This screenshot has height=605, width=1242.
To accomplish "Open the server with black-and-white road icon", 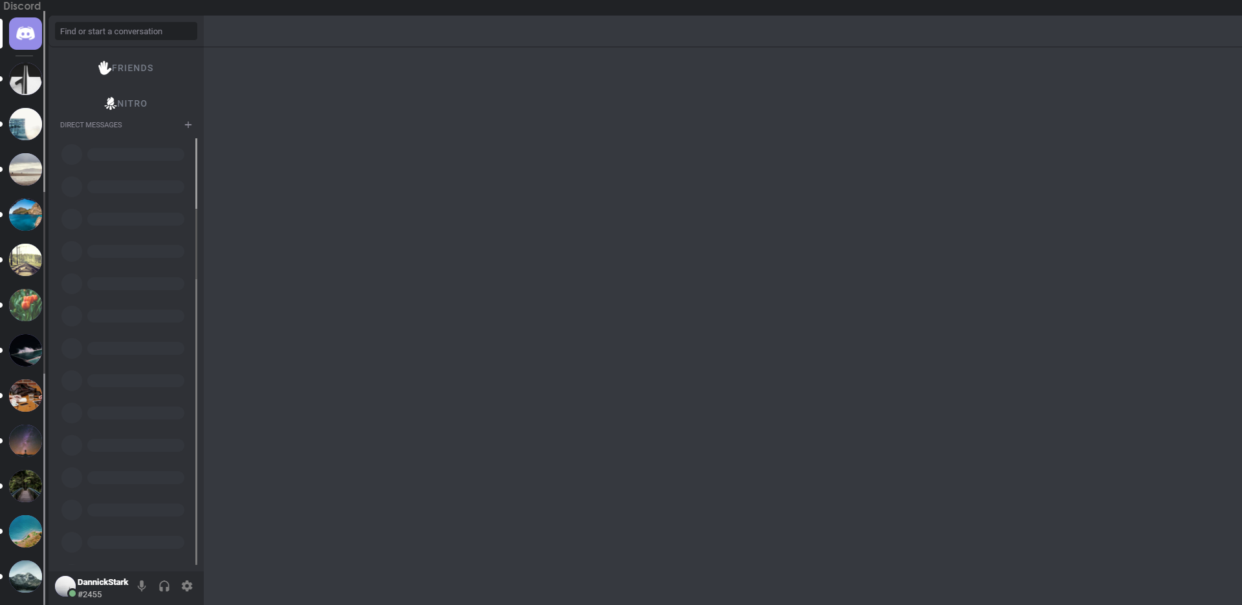I will pyautogui.click(x=26, y=79).
